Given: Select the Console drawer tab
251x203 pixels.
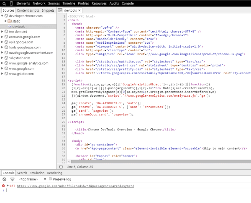Looking at the screenshot, I should pos(8,173).
